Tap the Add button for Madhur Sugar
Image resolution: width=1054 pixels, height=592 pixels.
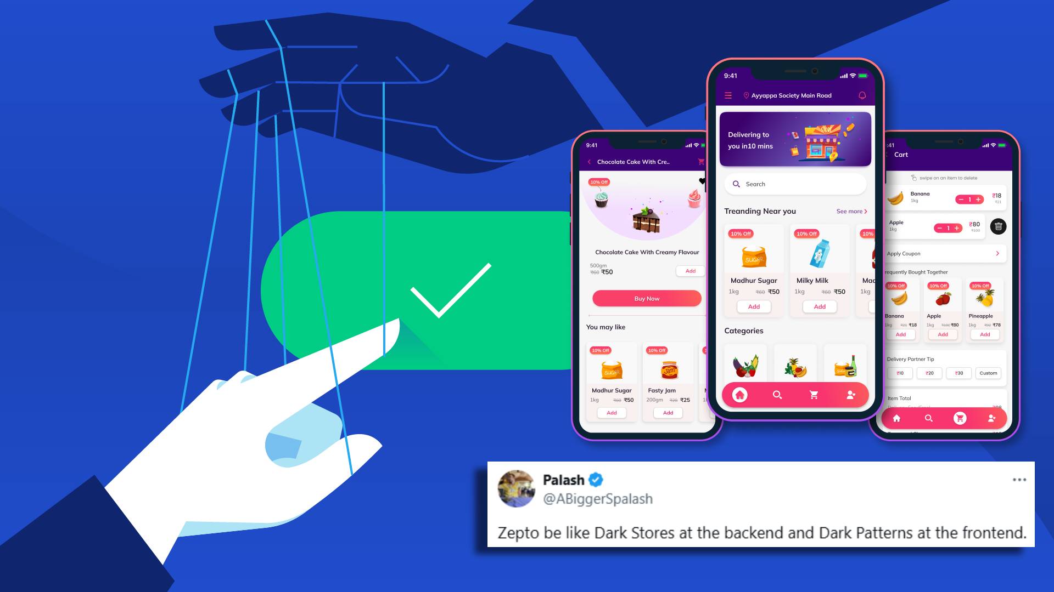tap(754, 306)
